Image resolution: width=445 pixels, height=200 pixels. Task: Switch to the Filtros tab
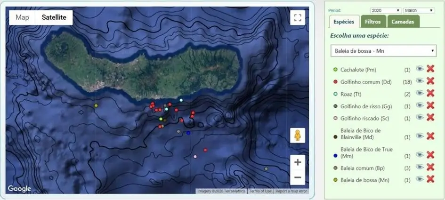tap(373, 22)
